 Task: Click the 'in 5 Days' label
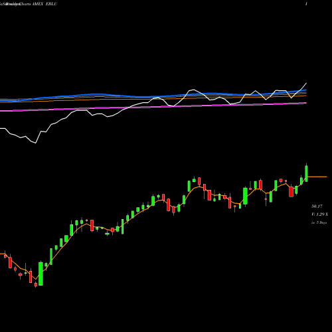(x=319, y=222)
